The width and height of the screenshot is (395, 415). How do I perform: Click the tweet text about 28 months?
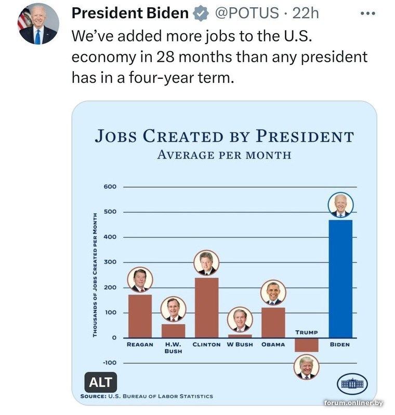pos(219,57)
